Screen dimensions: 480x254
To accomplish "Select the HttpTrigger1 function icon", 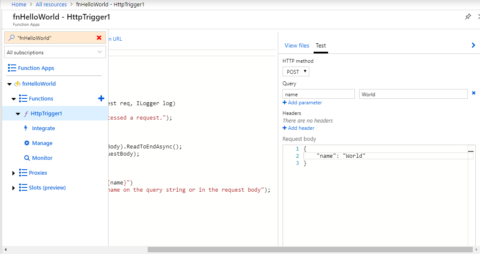I will (26, 113).
